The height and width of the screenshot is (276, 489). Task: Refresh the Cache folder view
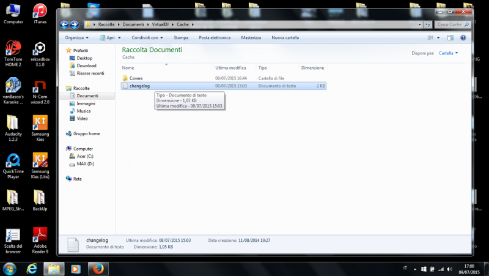(427, 24)
